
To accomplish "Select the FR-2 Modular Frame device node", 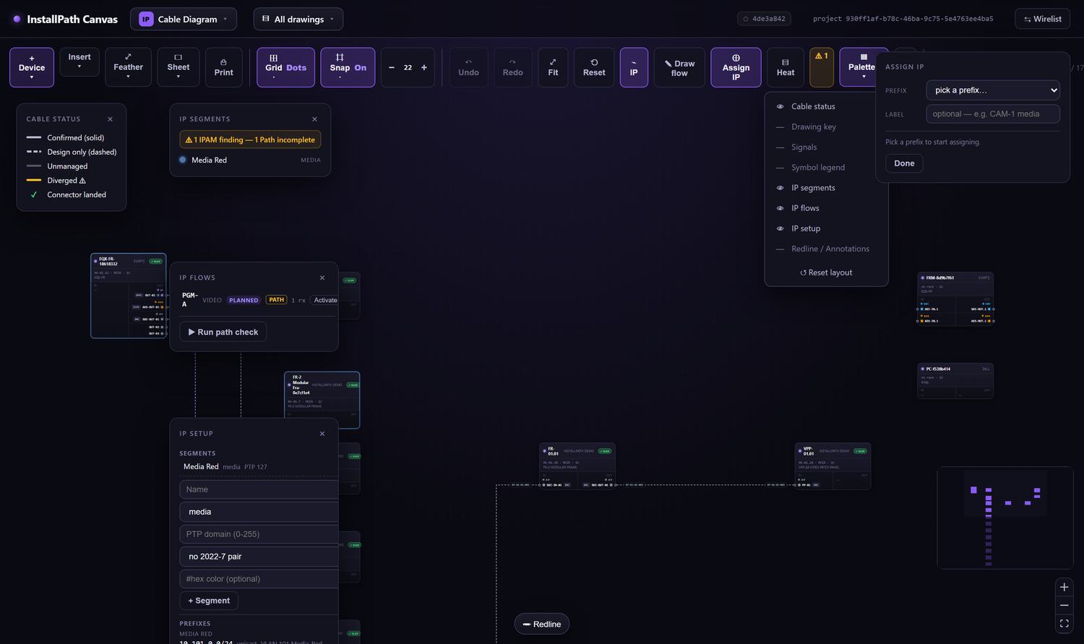I will coord(322,400).
